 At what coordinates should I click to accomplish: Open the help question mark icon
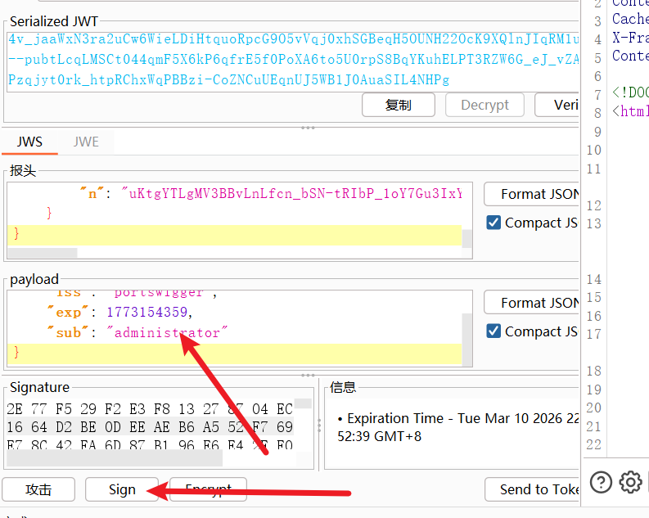coord(601,482)
